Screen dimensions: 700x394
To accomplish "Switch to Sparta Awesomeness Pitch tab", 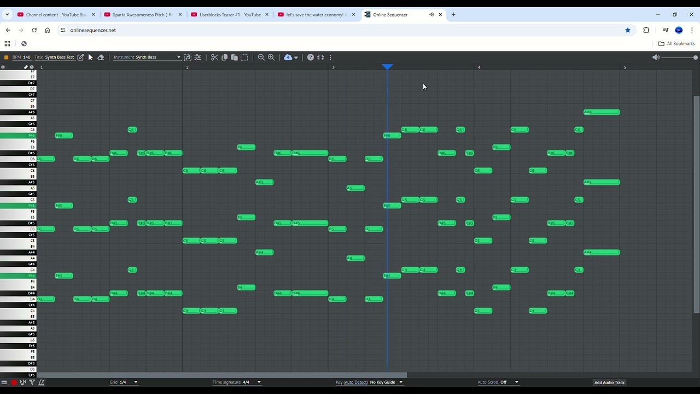I will coord(143,15).
